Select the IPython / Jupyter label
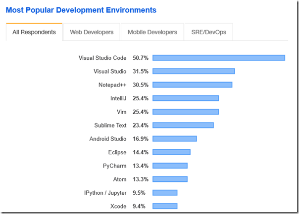This screenshot has width=299, height=214. point(105,193)
